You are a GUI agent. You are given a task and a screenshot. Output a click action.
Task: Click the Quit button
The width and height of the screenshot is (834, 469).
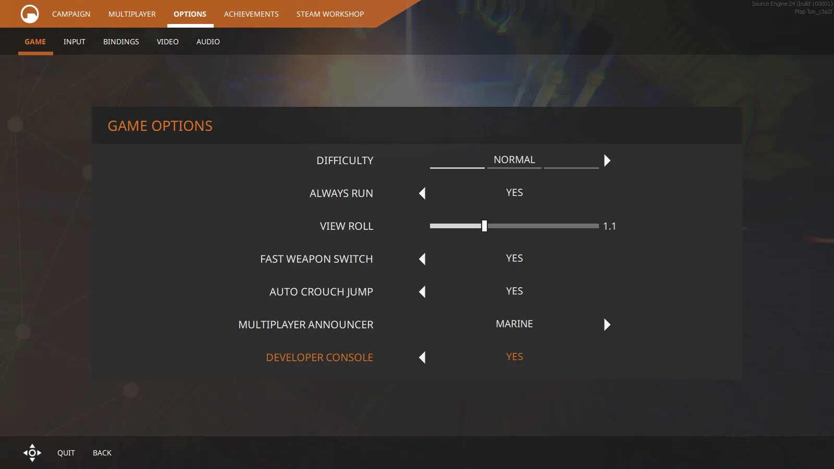(66, 453)
